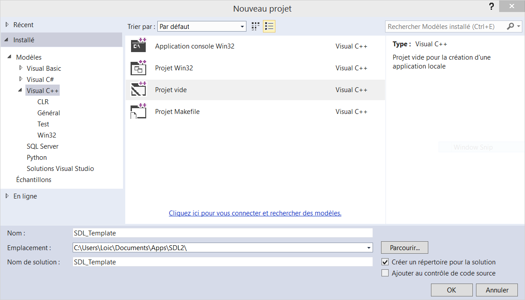Expand the En ligne section
The width and height of the screenshot is (525, 300).
click(x=7, y=196)
